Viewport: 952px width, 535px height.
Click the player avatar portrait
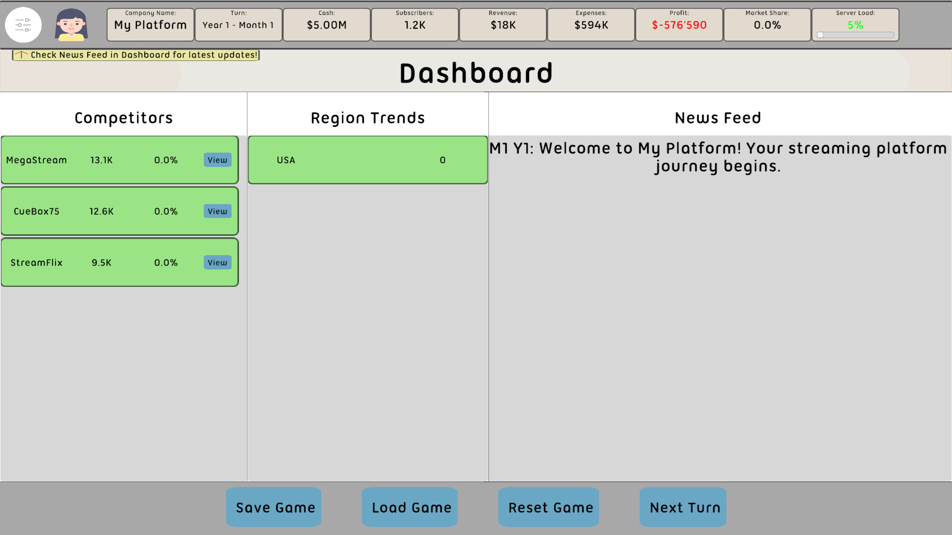pos(71,24)
